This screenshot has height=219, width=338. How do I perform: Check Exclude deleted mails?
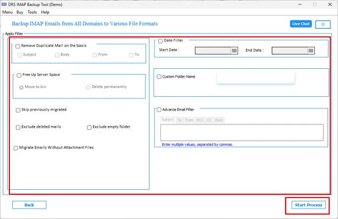click(18, 127)
